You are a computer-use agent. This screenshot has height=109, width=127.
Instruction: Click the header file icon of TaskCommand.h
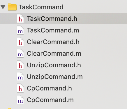[x=20, y=19]
